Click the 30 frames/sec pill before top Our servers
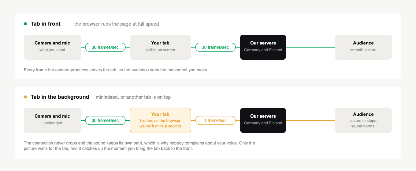This screenshot has height=171, width=416. tap(215, 47)
